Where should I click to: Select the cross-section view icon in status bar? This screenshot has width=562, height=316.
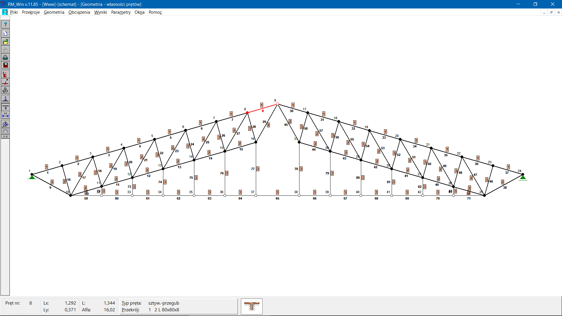(251, 306)
